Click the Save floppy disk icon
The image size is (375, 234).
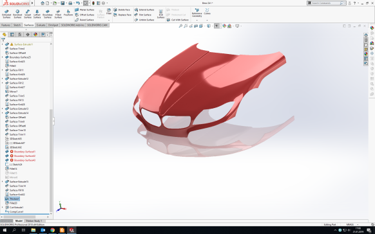click(x=63, y=3)
